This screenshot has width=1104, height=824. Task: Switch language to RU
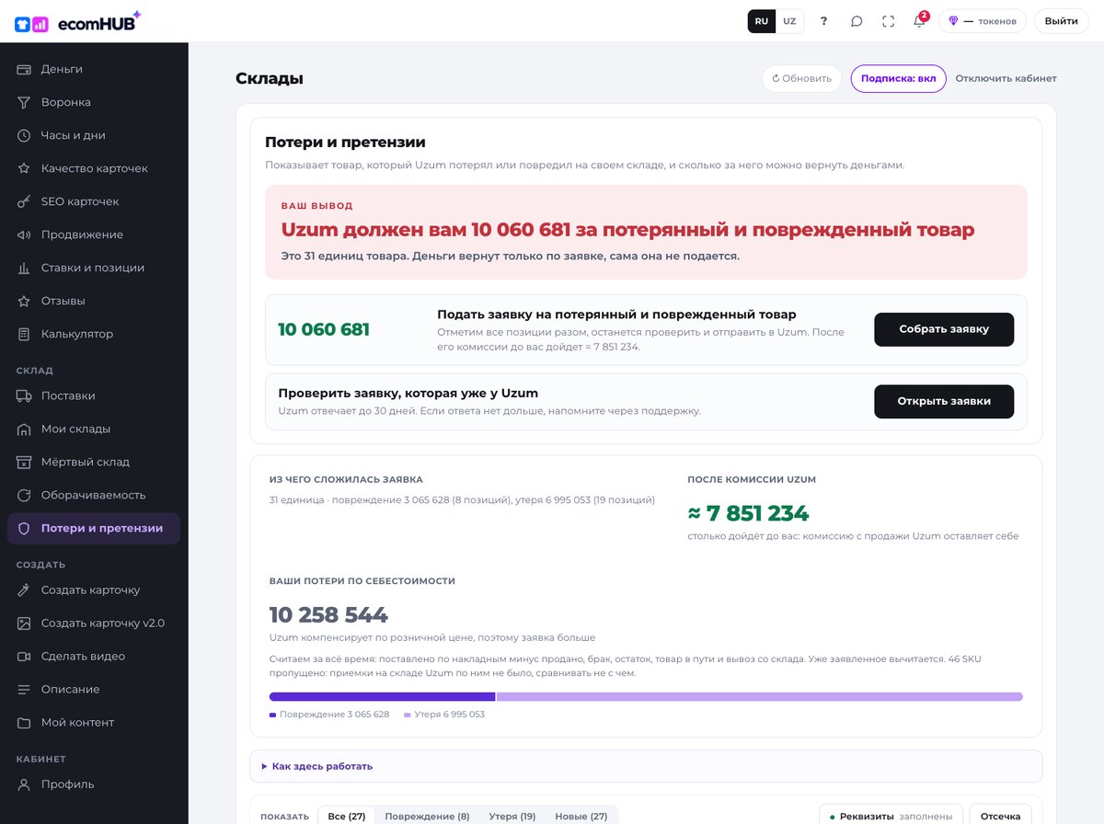tap(762, 21)
